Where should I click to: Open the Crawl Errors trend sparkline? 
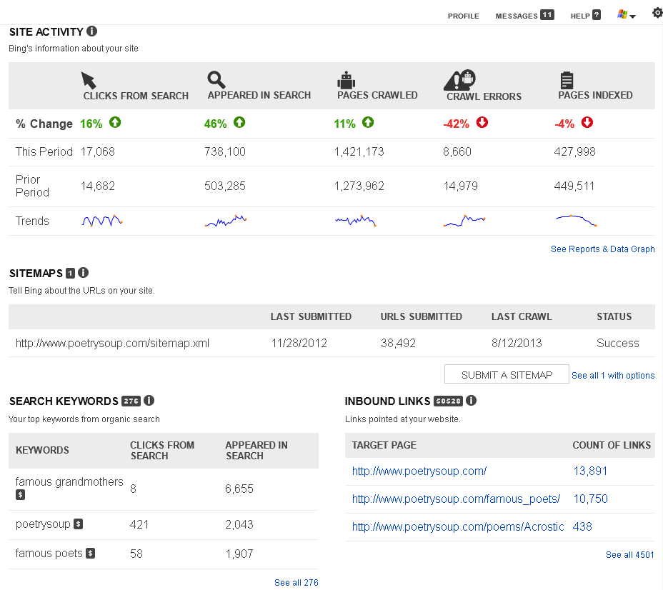[x=464, y=221]
